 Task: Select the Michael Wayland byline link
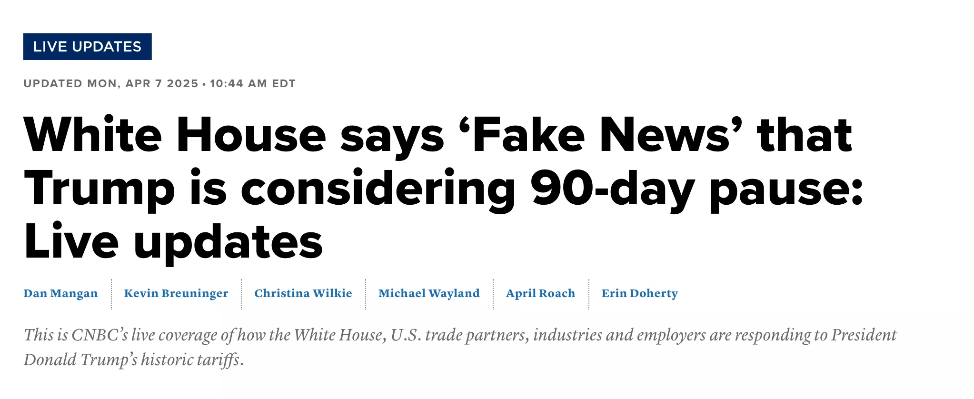[429, 293]
